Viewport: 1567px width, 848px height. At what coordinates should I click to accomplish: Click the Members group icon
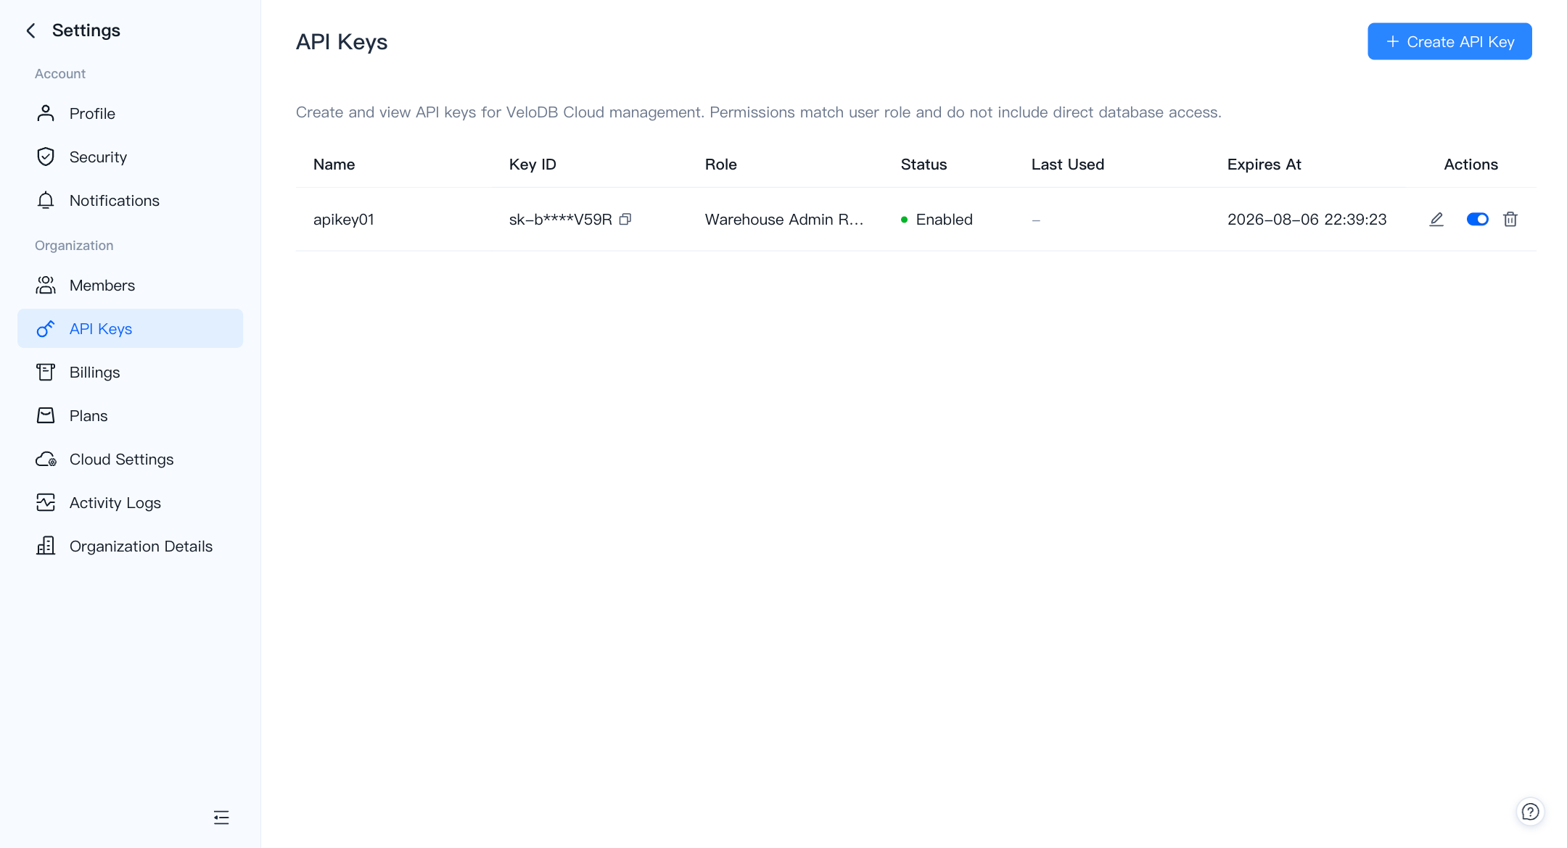46,286
